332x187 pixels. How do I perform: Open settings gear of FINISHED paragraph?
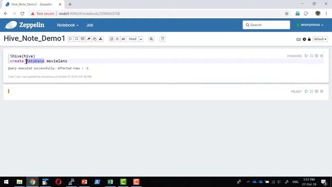(x=322, y=56)
